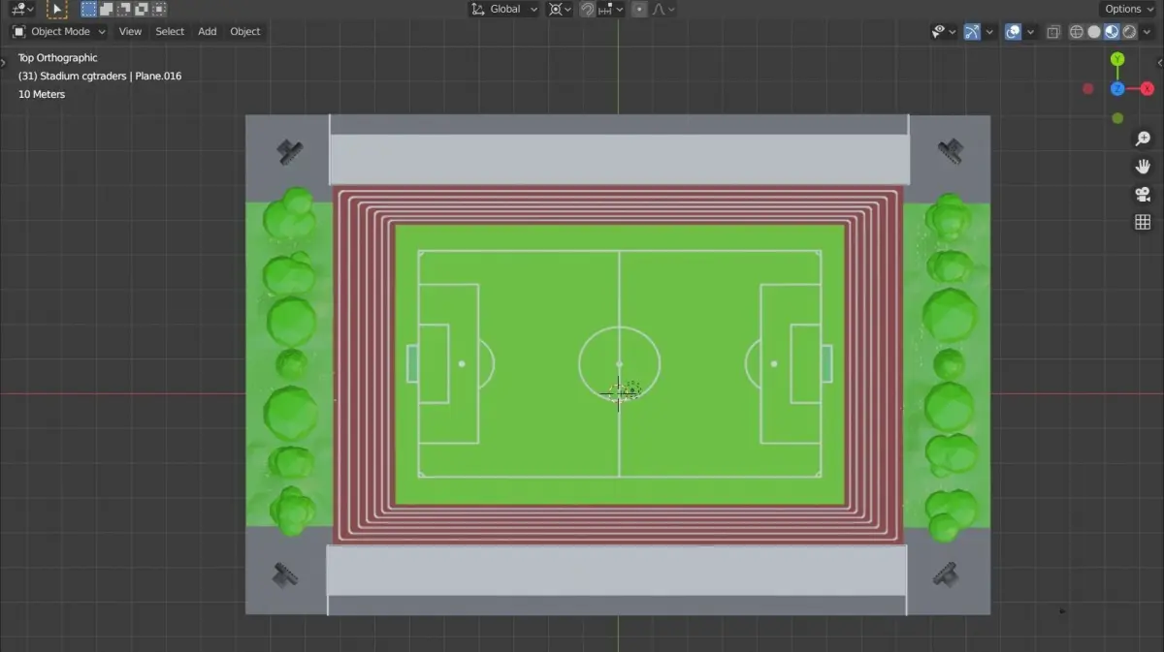Switch to solid shading

[1094, 31]
